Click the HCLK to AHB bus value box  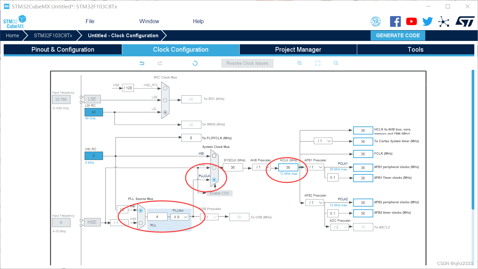[363, 130]
